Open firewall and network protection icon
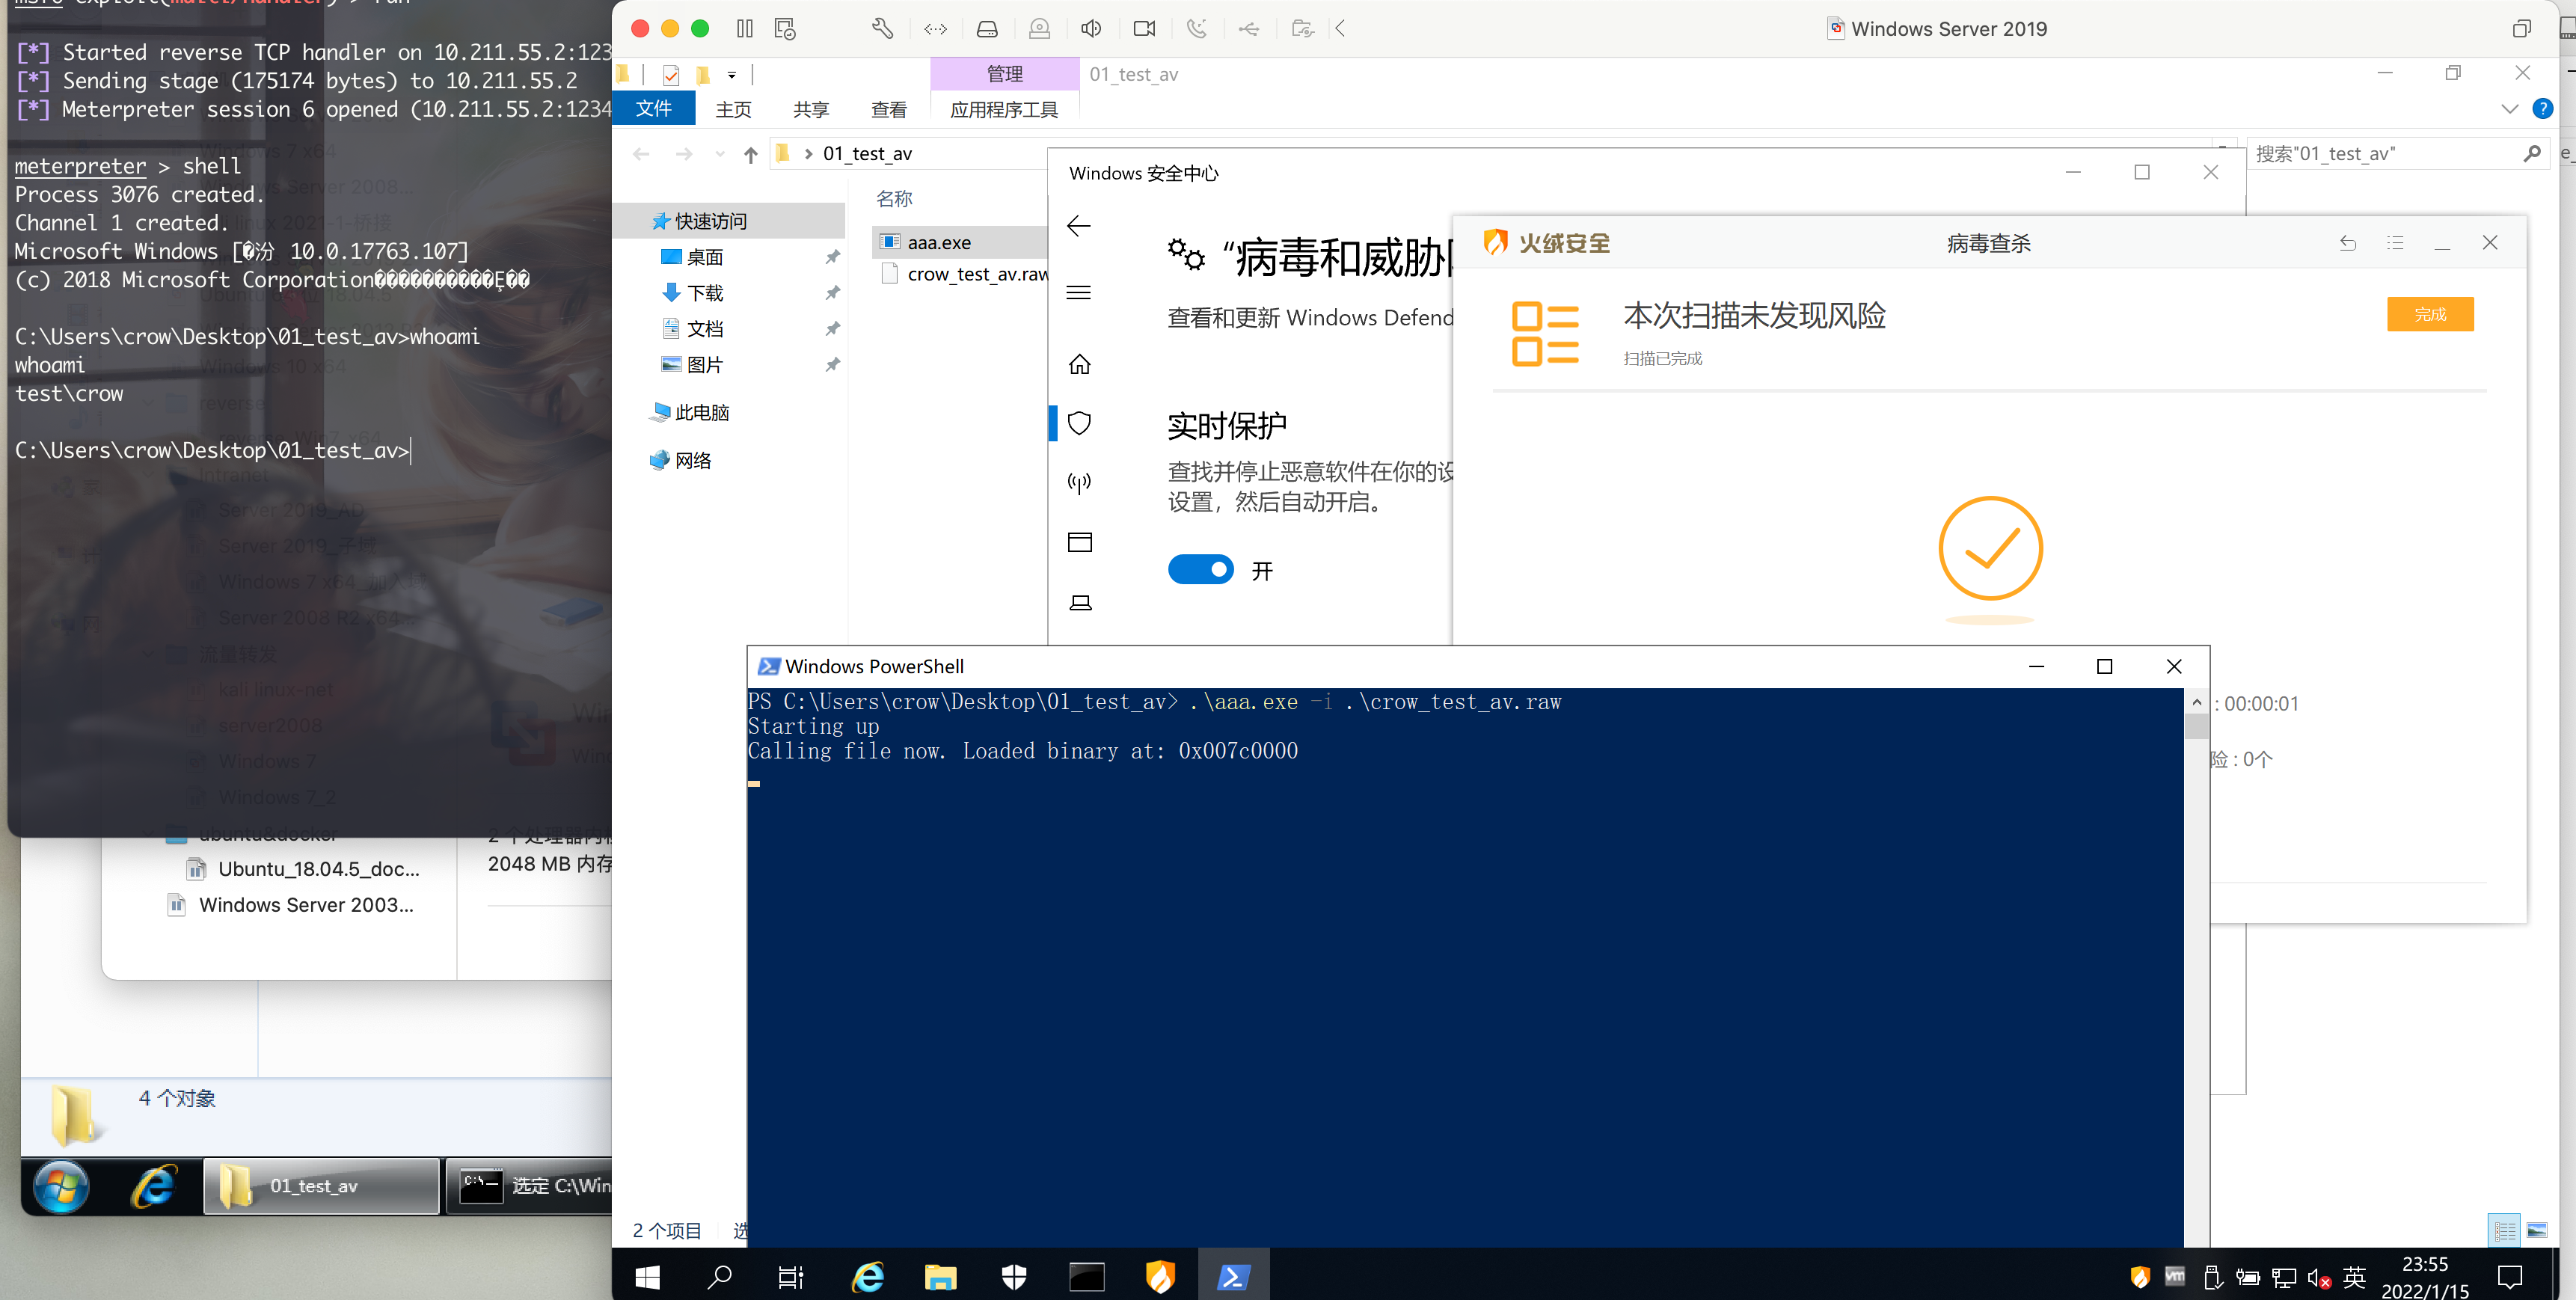 [1079, 483]
